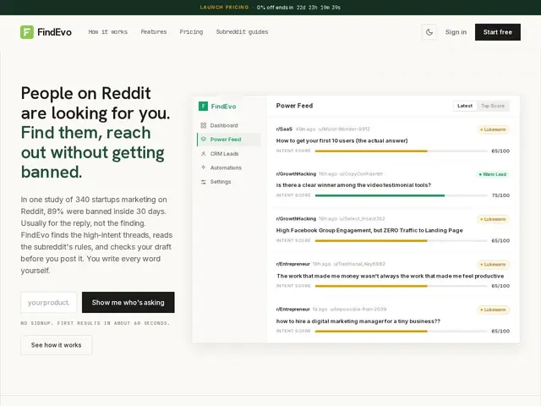This screenshot has width=541, height=406.
Task: Click the countdown timer in the top banner
Action: point(319,8)
